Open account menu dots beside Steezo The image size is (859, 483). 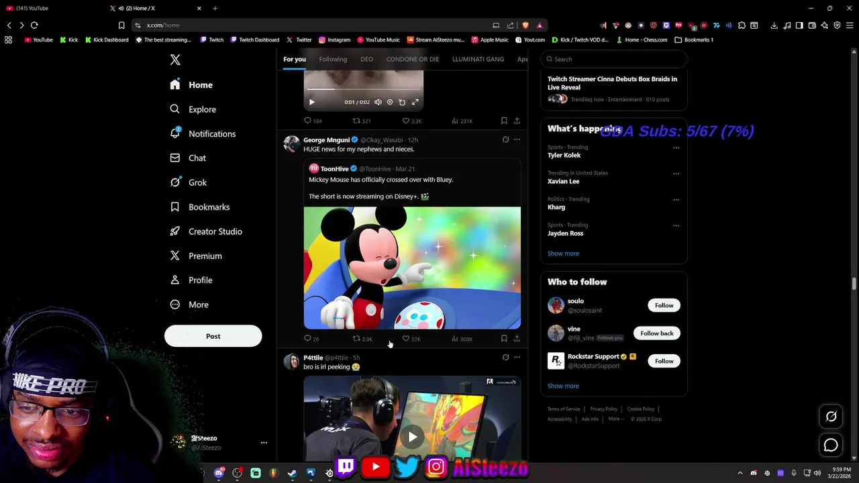[264, 443]
